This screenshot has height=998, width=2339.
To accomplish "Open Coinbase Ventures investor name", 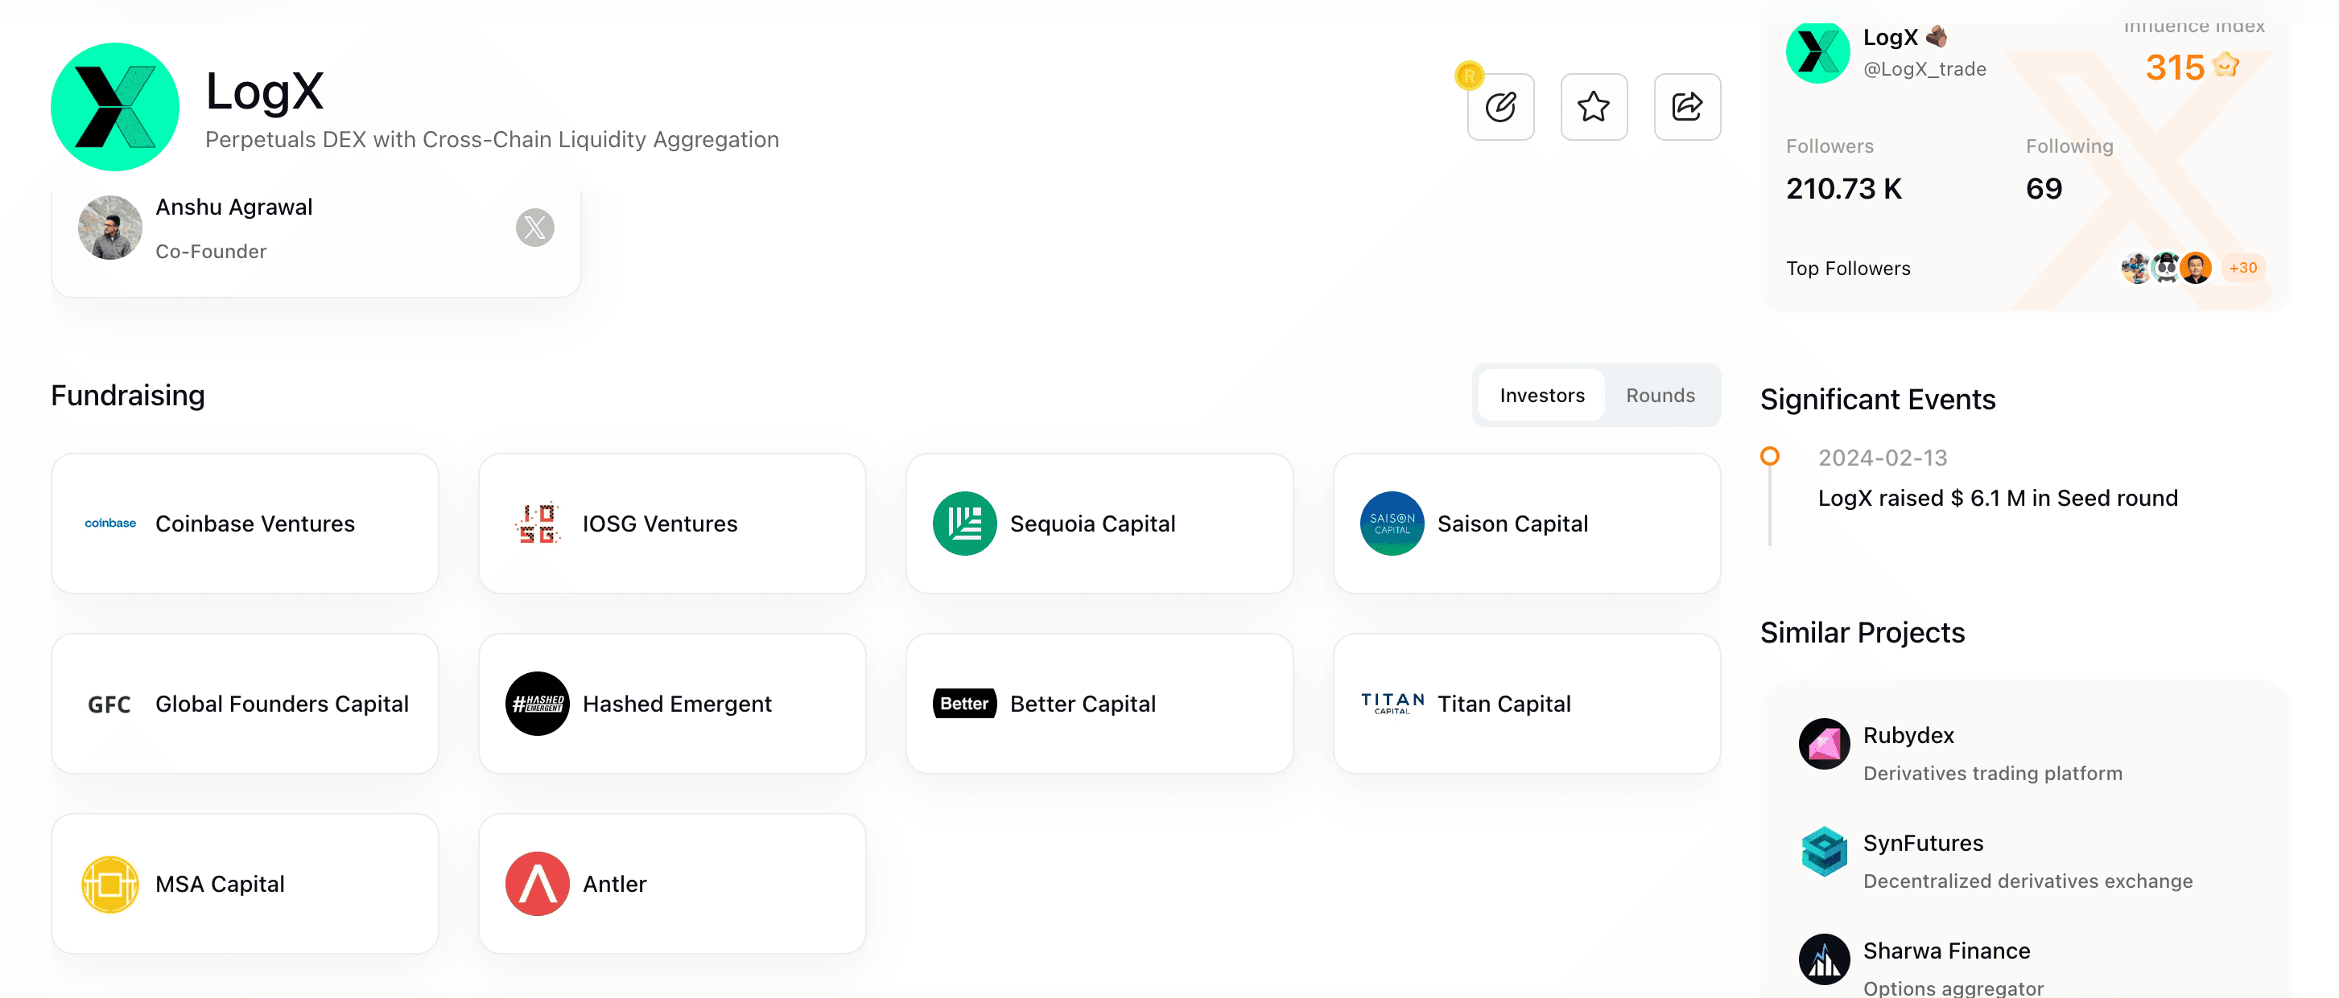I will click(255, 524).
